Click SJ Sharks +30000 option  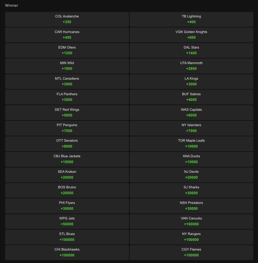(191, 191)
